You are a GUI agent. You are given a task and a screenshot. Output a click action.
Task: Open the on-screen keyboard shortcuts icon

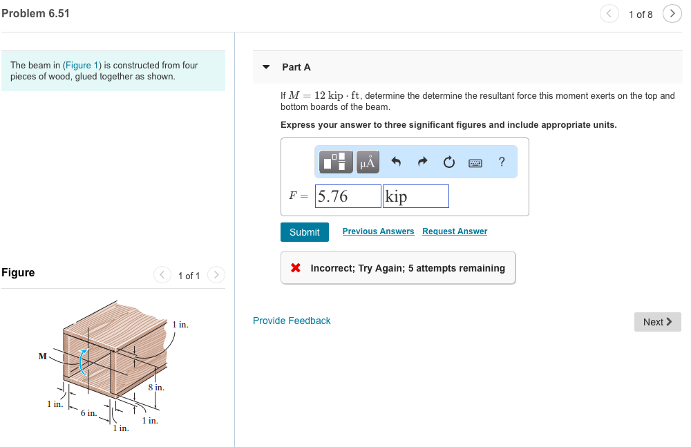475,161
